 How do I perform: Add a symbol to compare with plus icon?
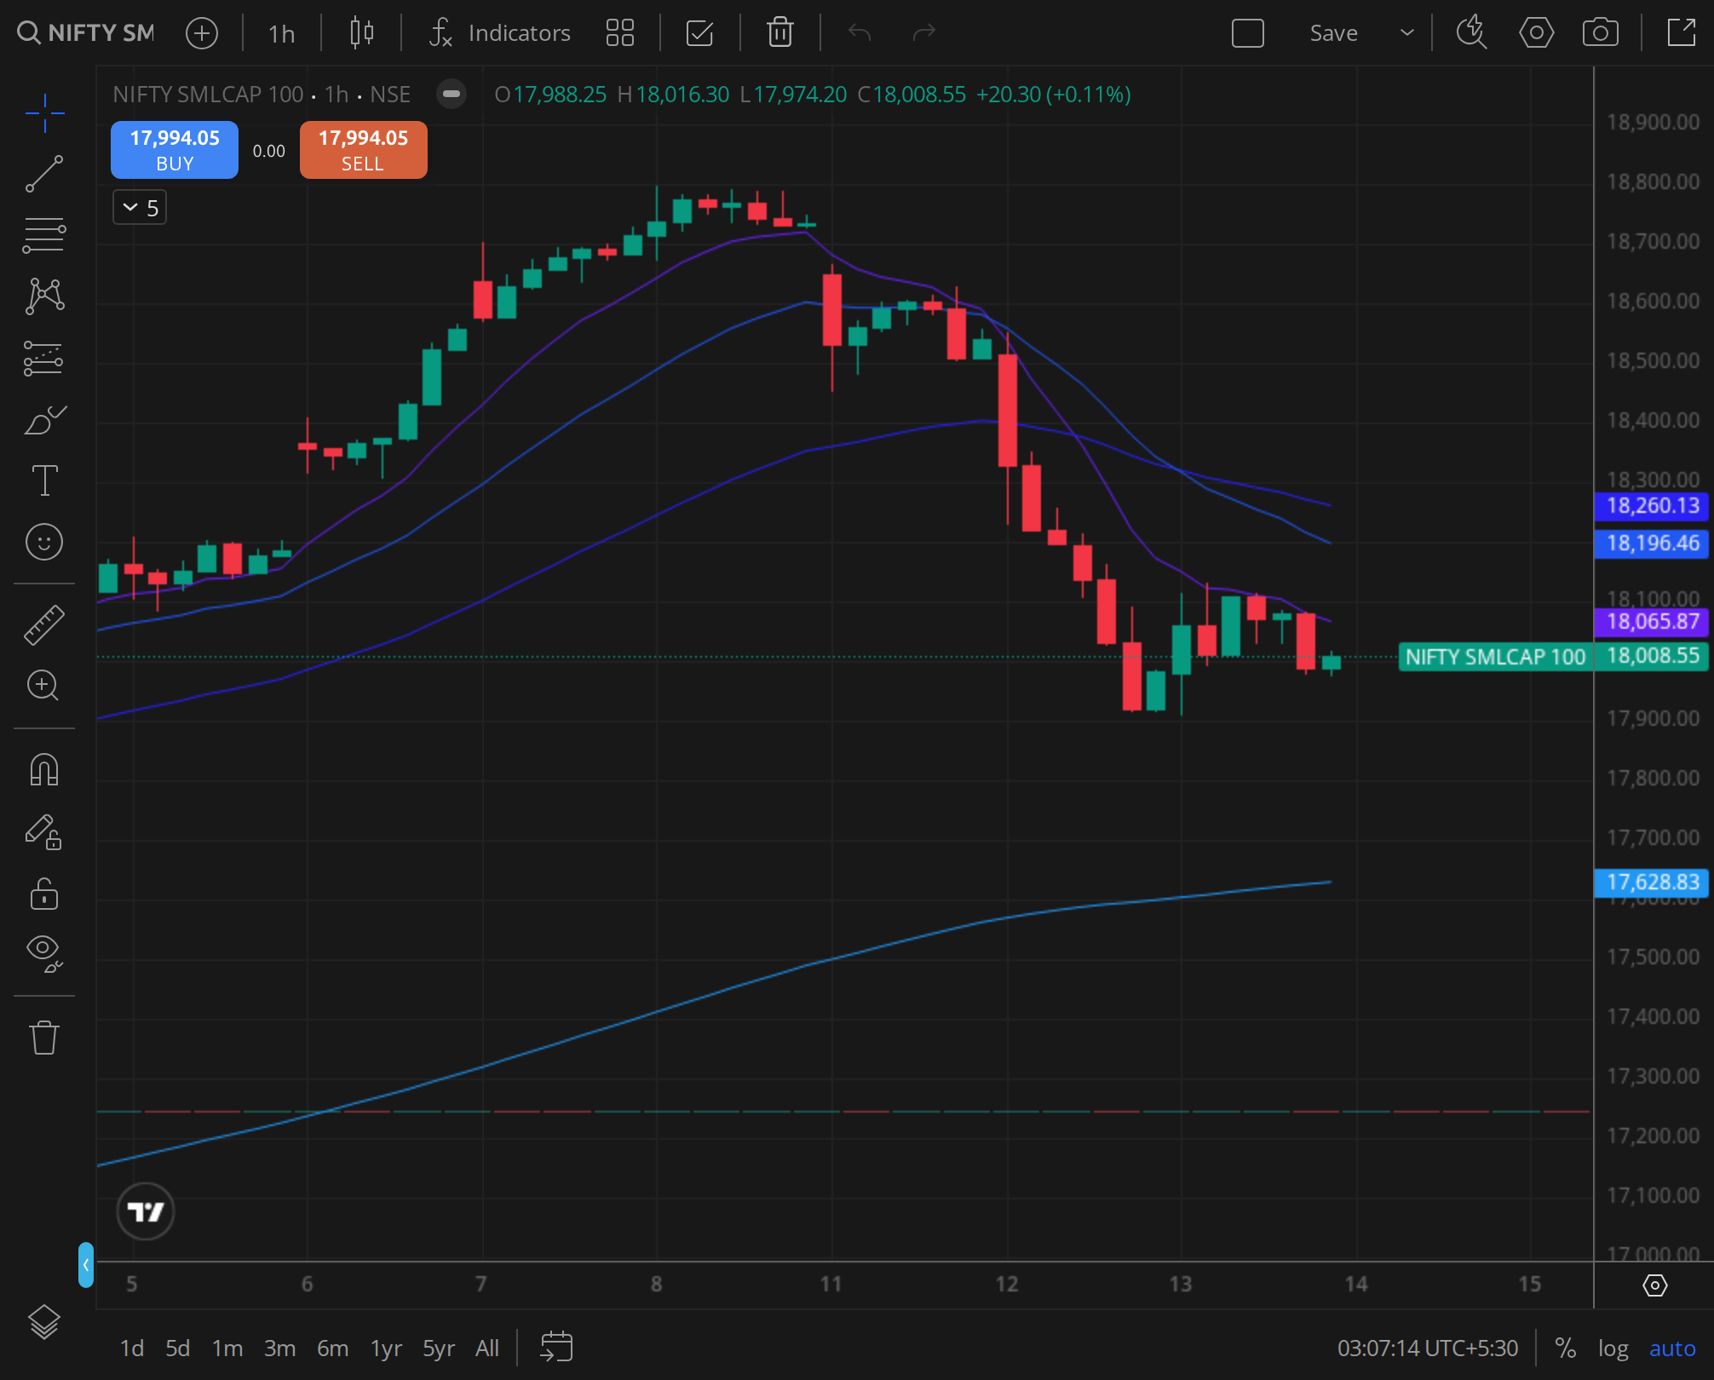202,33
